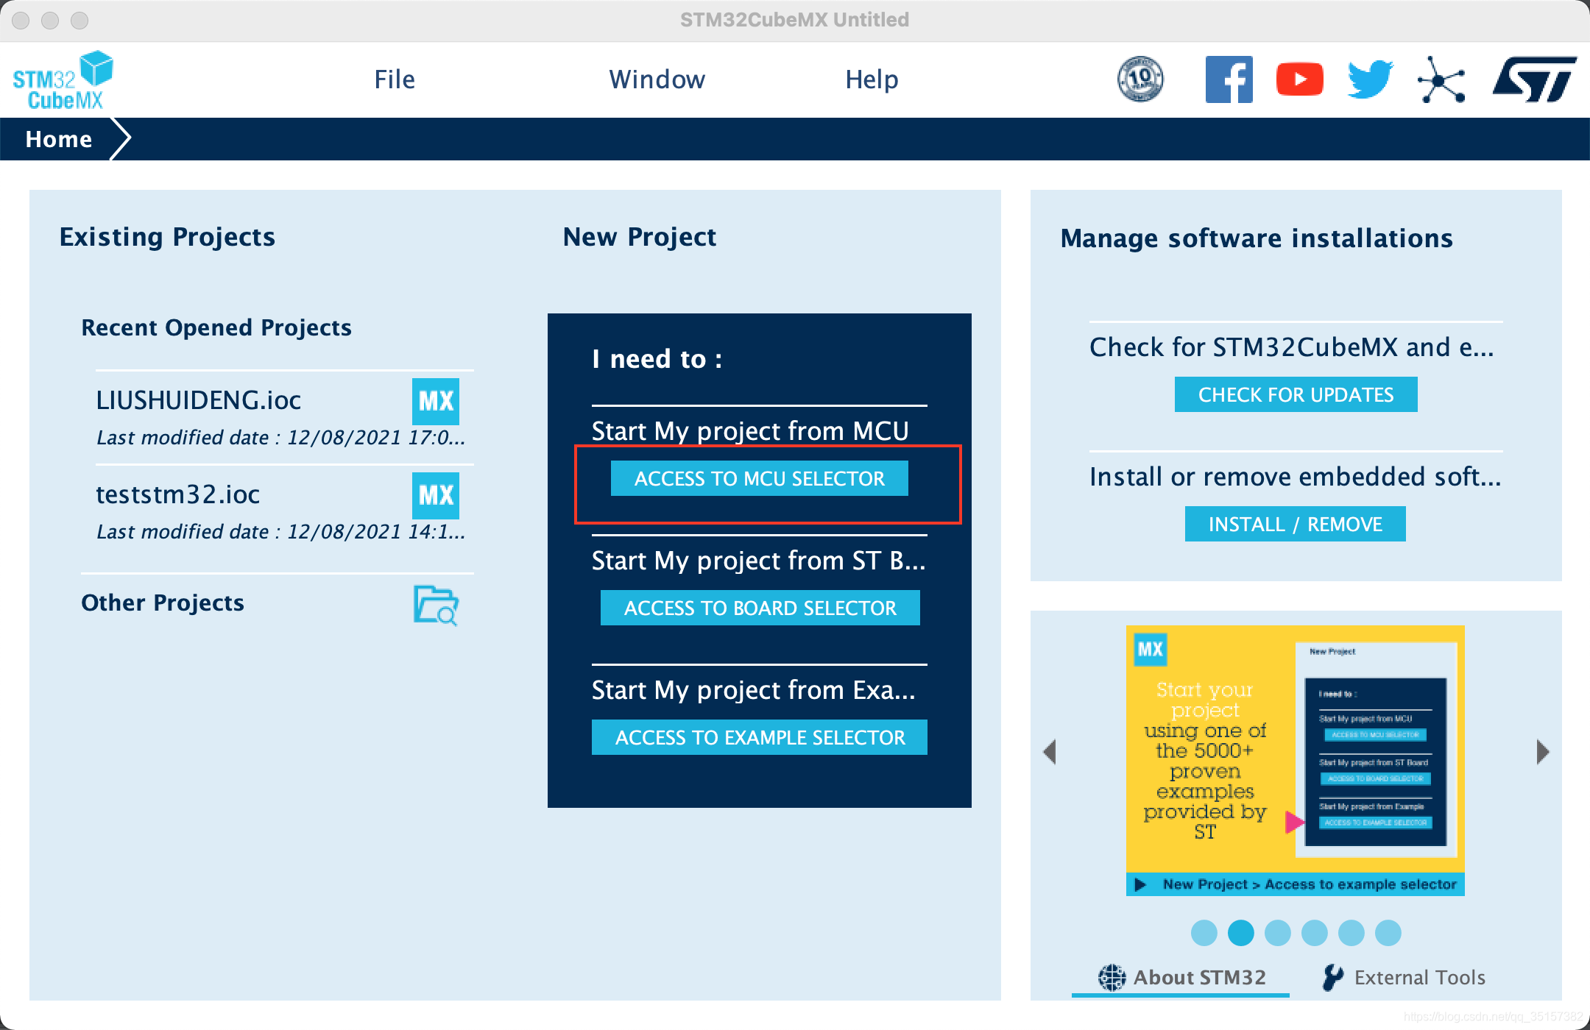
Task: Click the window's red close button
Action: [21, 21]
